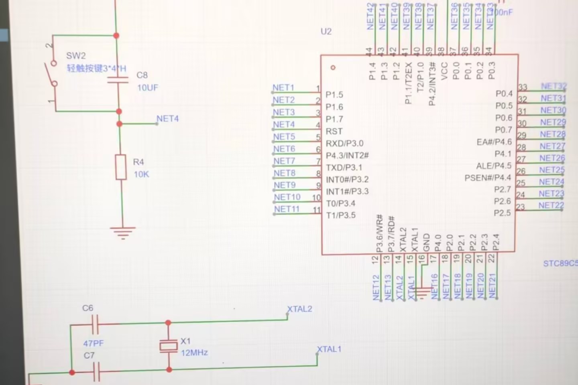Screen dimensions: 578x385
Task: Select the 12MHz crystal value
Action: [194, 353]
